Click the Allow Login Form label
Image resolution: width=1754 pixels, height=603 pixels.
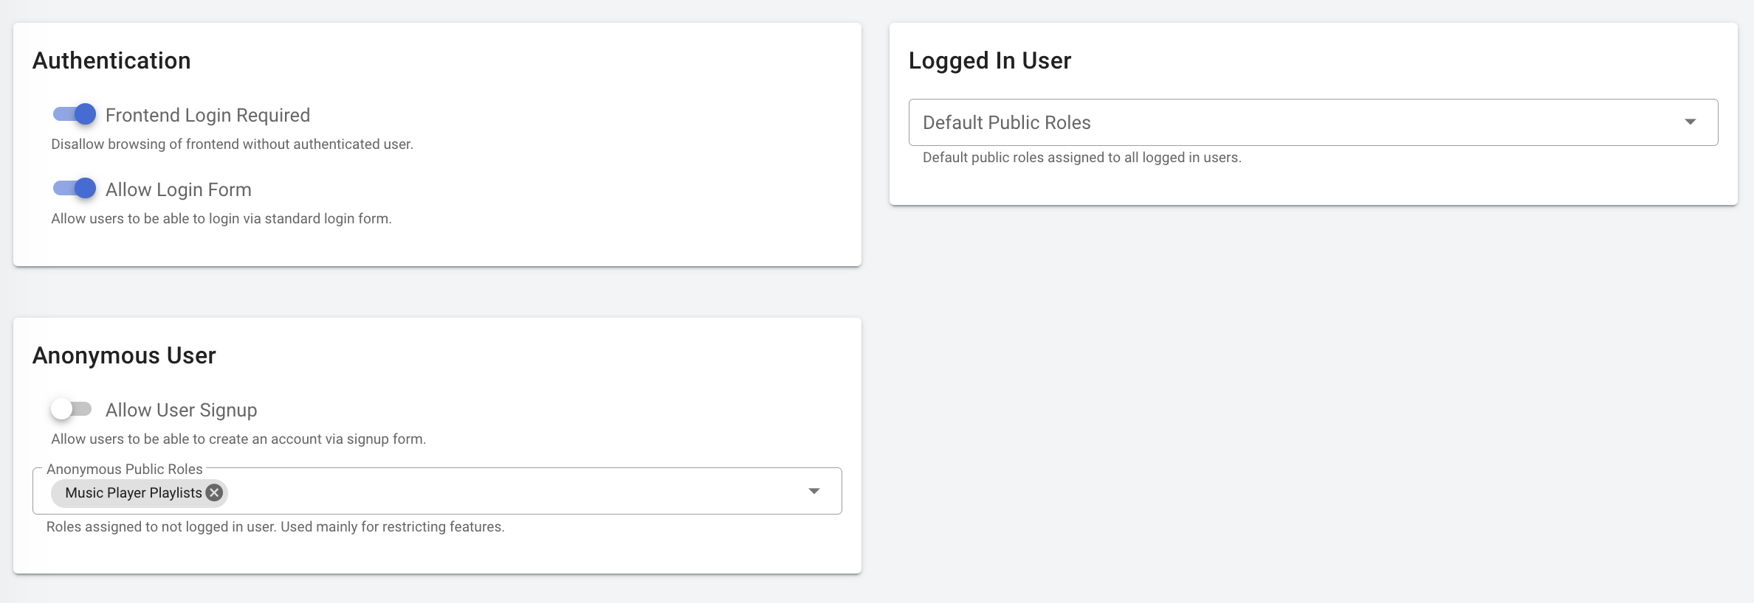point(178,189)
